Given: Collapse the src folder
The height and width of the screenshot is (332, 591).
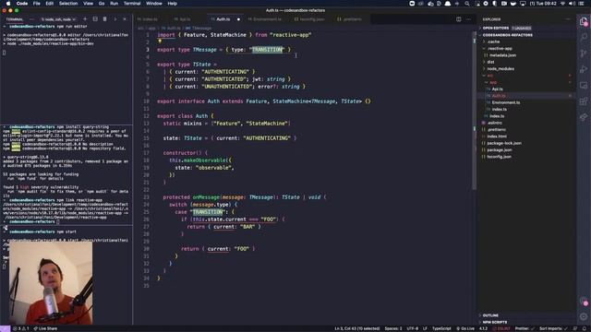Looking at the screenshot, I should (489, 76).
